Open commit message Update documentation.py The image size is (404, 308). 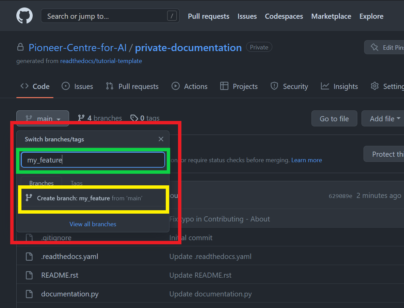click(210, 294)
